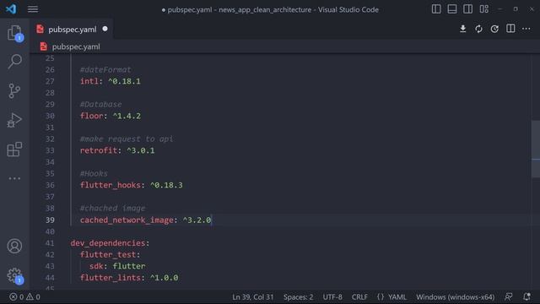Toggle primary side bar layout icon
540x304 pixels.
click(x=436, y=9)
